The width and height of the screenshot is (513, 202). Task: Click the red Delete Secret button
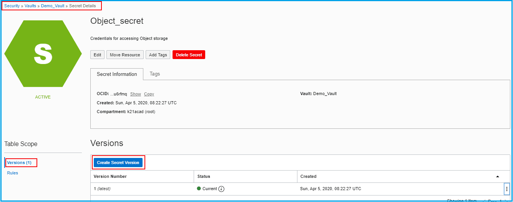189,55
